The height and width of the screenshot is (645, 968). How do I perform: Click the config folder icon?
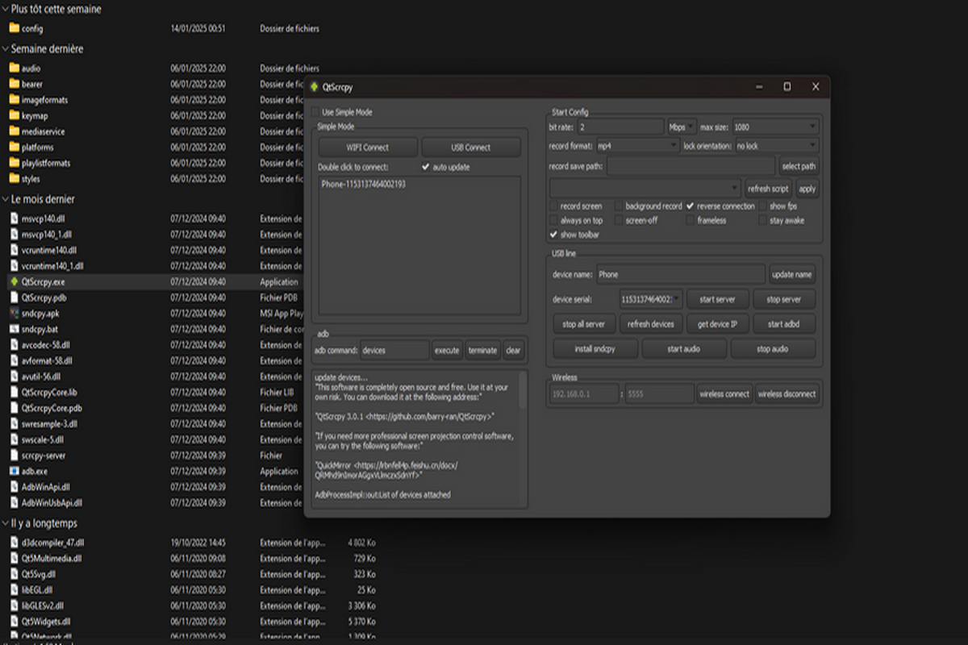[14, 29]
